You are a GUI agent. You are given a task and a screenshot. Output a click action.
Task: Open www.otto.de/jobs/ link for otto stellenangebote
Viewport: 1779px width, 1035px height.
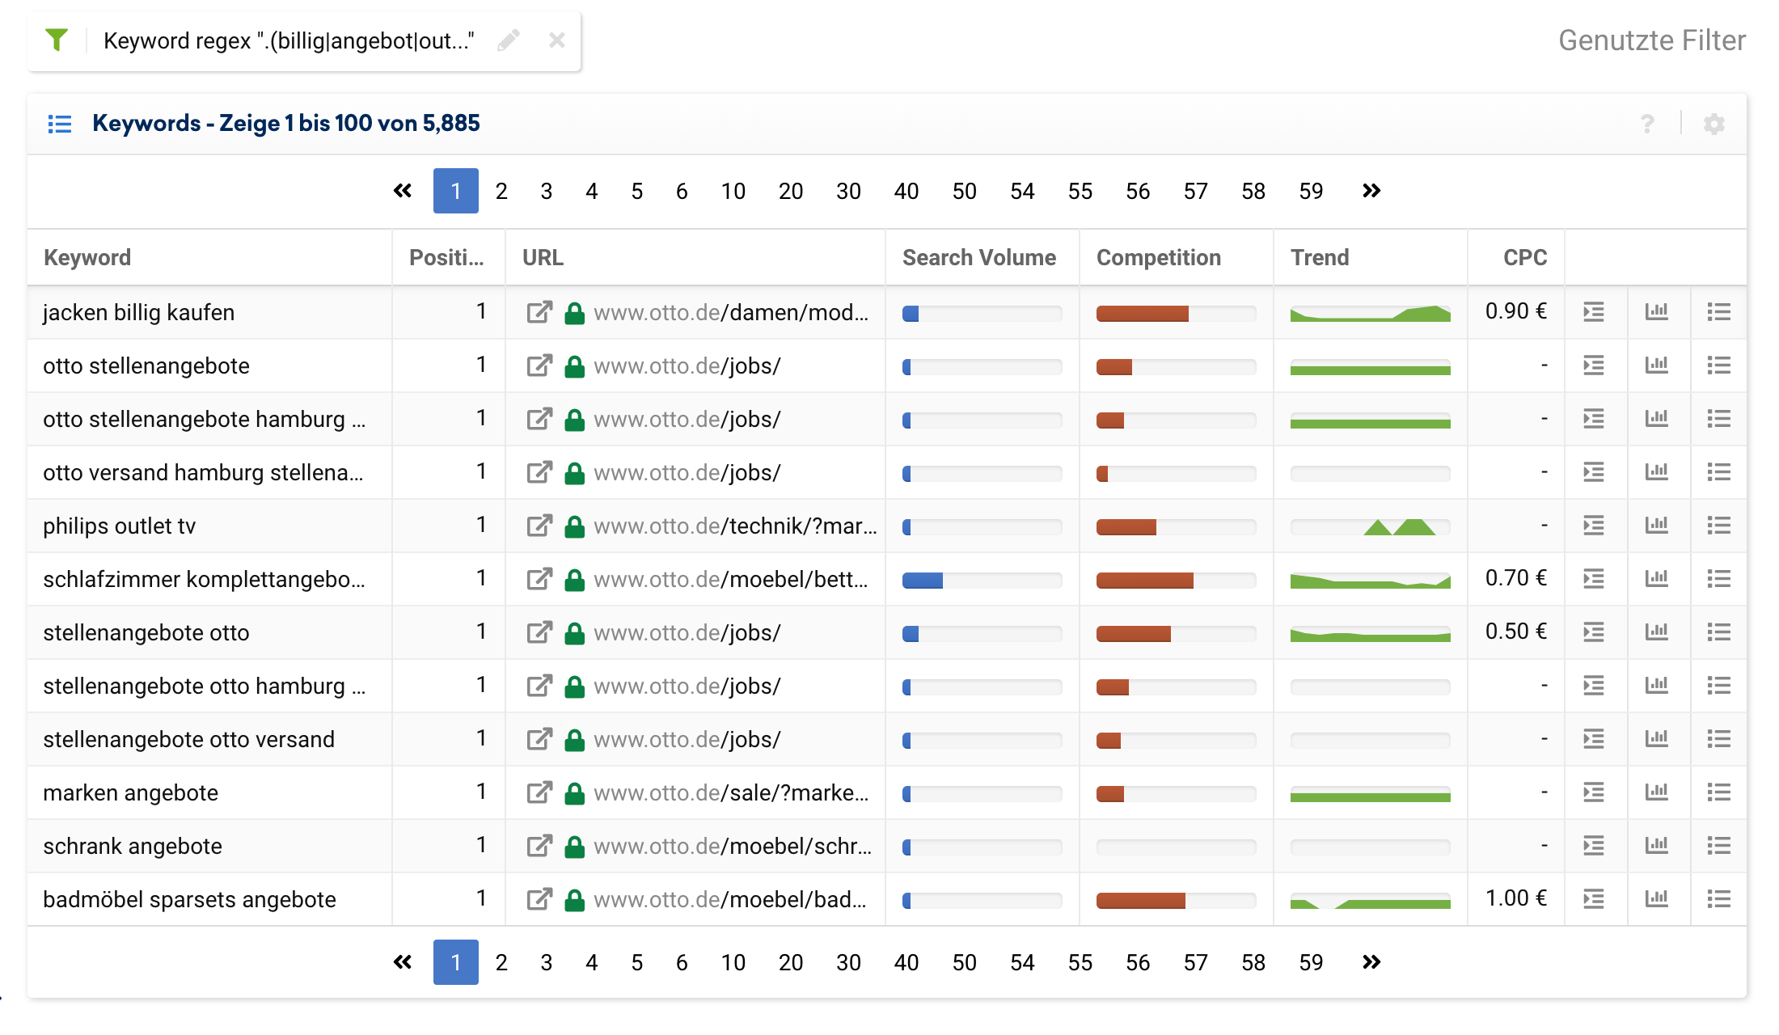[x=687, y=365]
